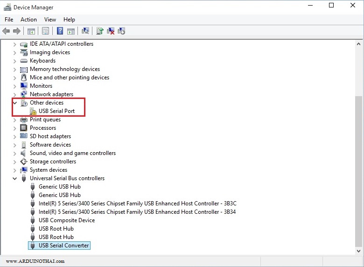The width and height of the screenshot is (364, 267).
Task: Click the scrollbar up arrow
Action: 358,44
